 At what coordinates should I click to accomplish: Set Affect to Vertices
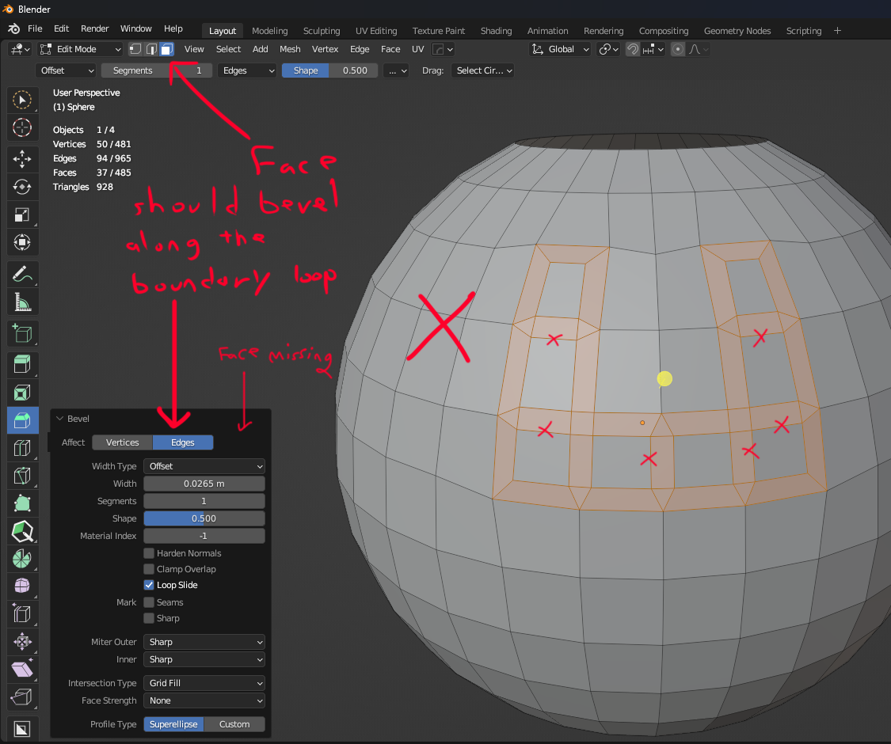122,442
